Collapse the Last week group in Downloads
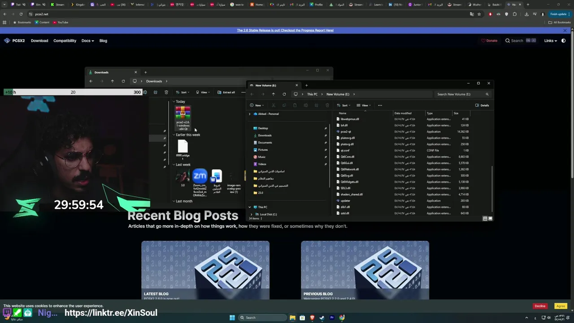Screen dimensions: 574x323 tap(174, 165)
